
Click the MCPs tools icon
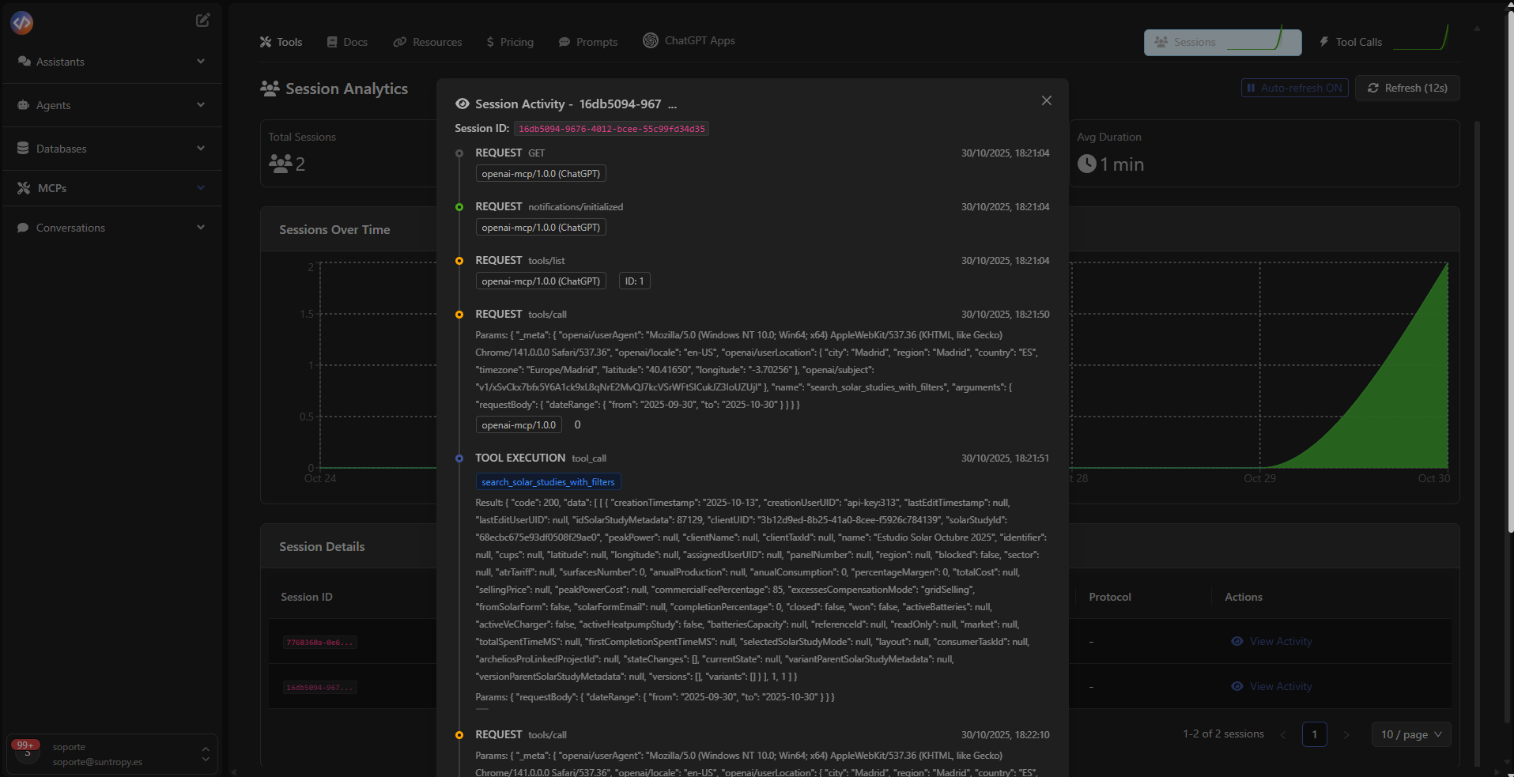(24, 188)
